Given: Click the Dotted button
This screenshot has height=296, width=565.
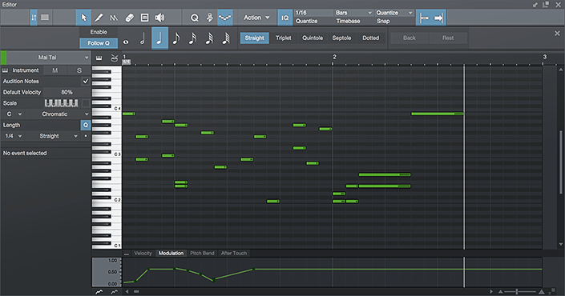Looking at the screenshot, I should [x=371, y=38].
